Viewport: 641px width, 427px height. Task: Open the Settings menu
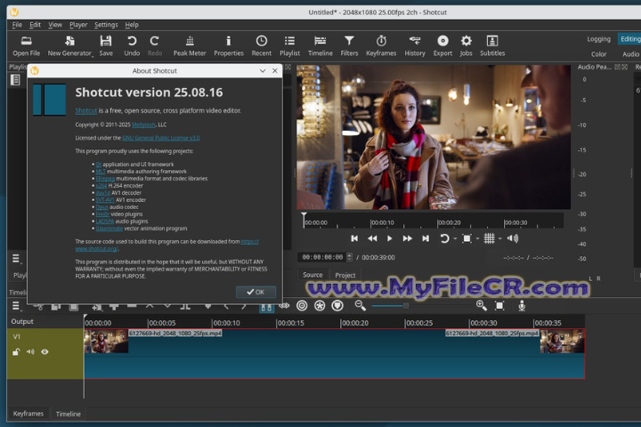(106, 25)
